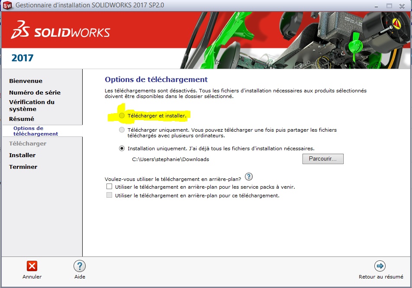Go to the Bienvenue step
This screenshot has width=412, height=288.
point(26,81)
